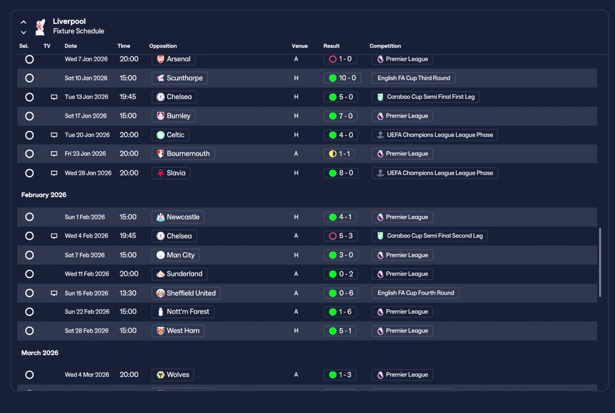Image resolution: width=615 pixels, height=413 pixels.
Task: Click the Slavia club badge icon
Action: [x=160, y=173]
